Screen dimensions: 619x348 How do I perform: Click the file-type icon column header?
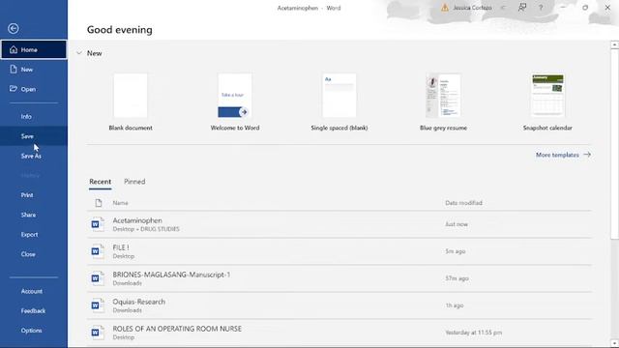pos(99,203)
